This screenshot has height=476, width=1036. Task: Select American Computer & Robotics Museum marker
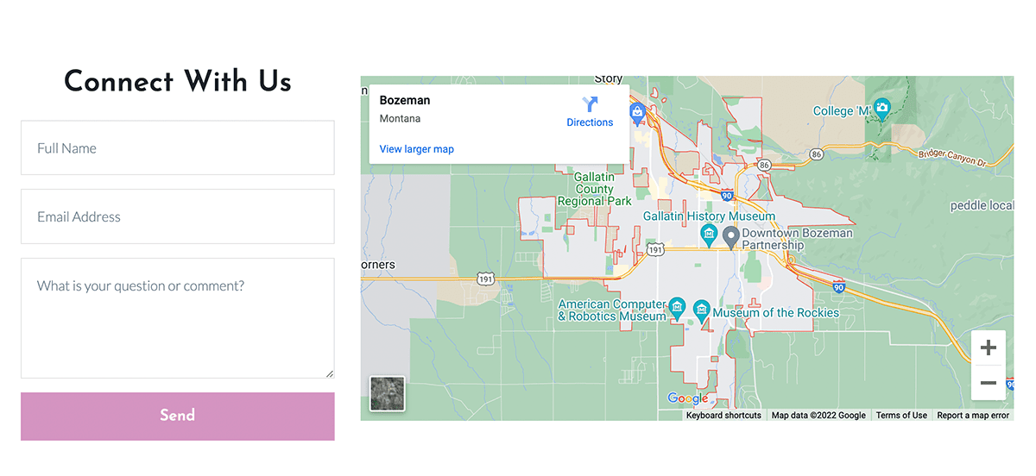[678, 306]
